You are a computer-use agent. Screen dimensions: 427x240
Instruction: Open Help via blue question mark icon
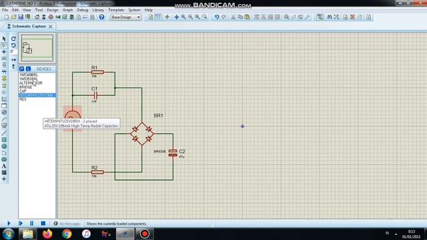(x=101, y=17)
